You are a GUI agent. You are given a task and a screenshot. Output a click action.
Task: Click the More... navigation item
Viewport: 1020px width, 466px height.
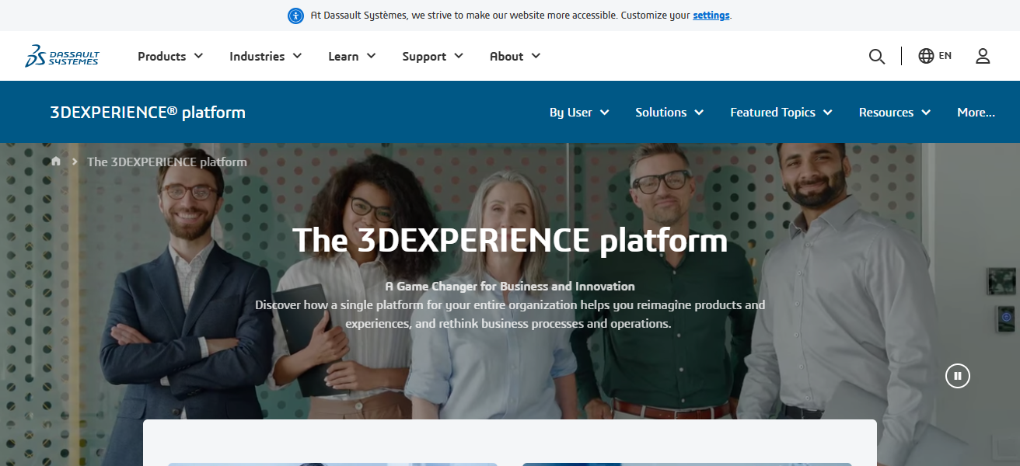(x=976, y=112)
